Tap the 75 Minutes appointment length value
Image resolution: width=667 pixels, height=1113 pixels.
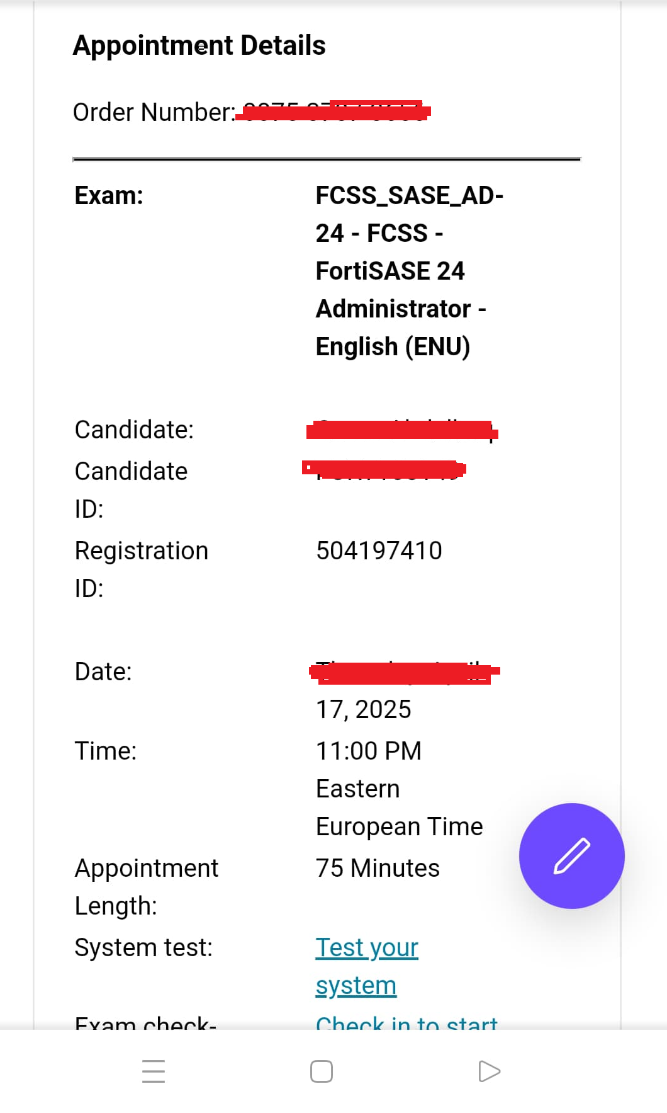[378, 868]
